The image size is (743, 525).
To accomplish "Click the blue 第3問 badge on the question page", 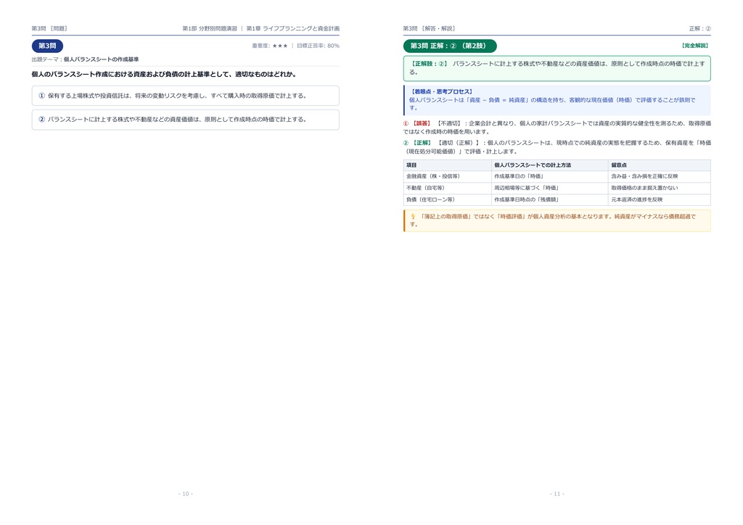I will pos(47,46).
